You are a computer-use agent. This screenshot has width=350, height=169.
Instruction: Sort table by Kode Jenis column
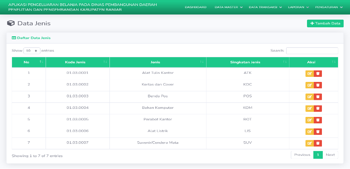coord(77,62)
